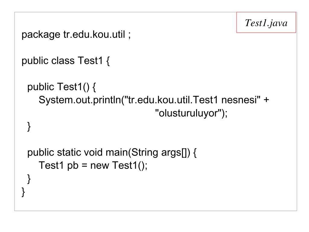Click the 'public static void main' line
The image size is (309, 232).
coord(112,153)
